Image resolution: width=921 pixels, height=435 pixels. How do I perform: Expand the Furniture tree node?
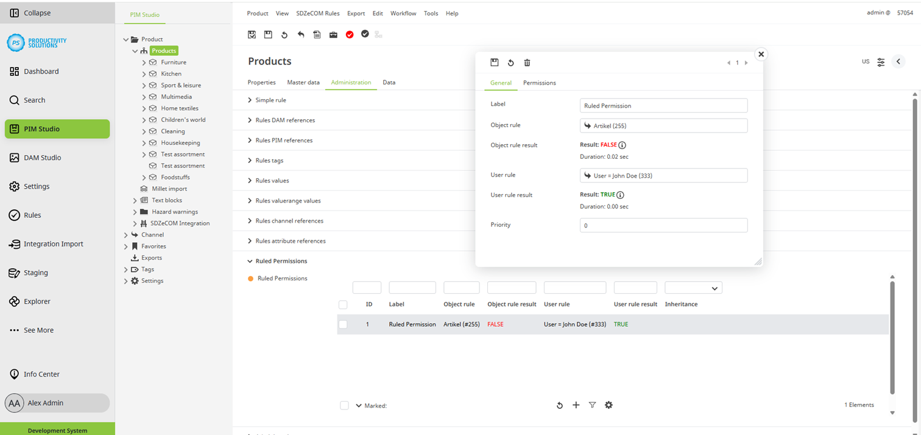tap(144, 63)
